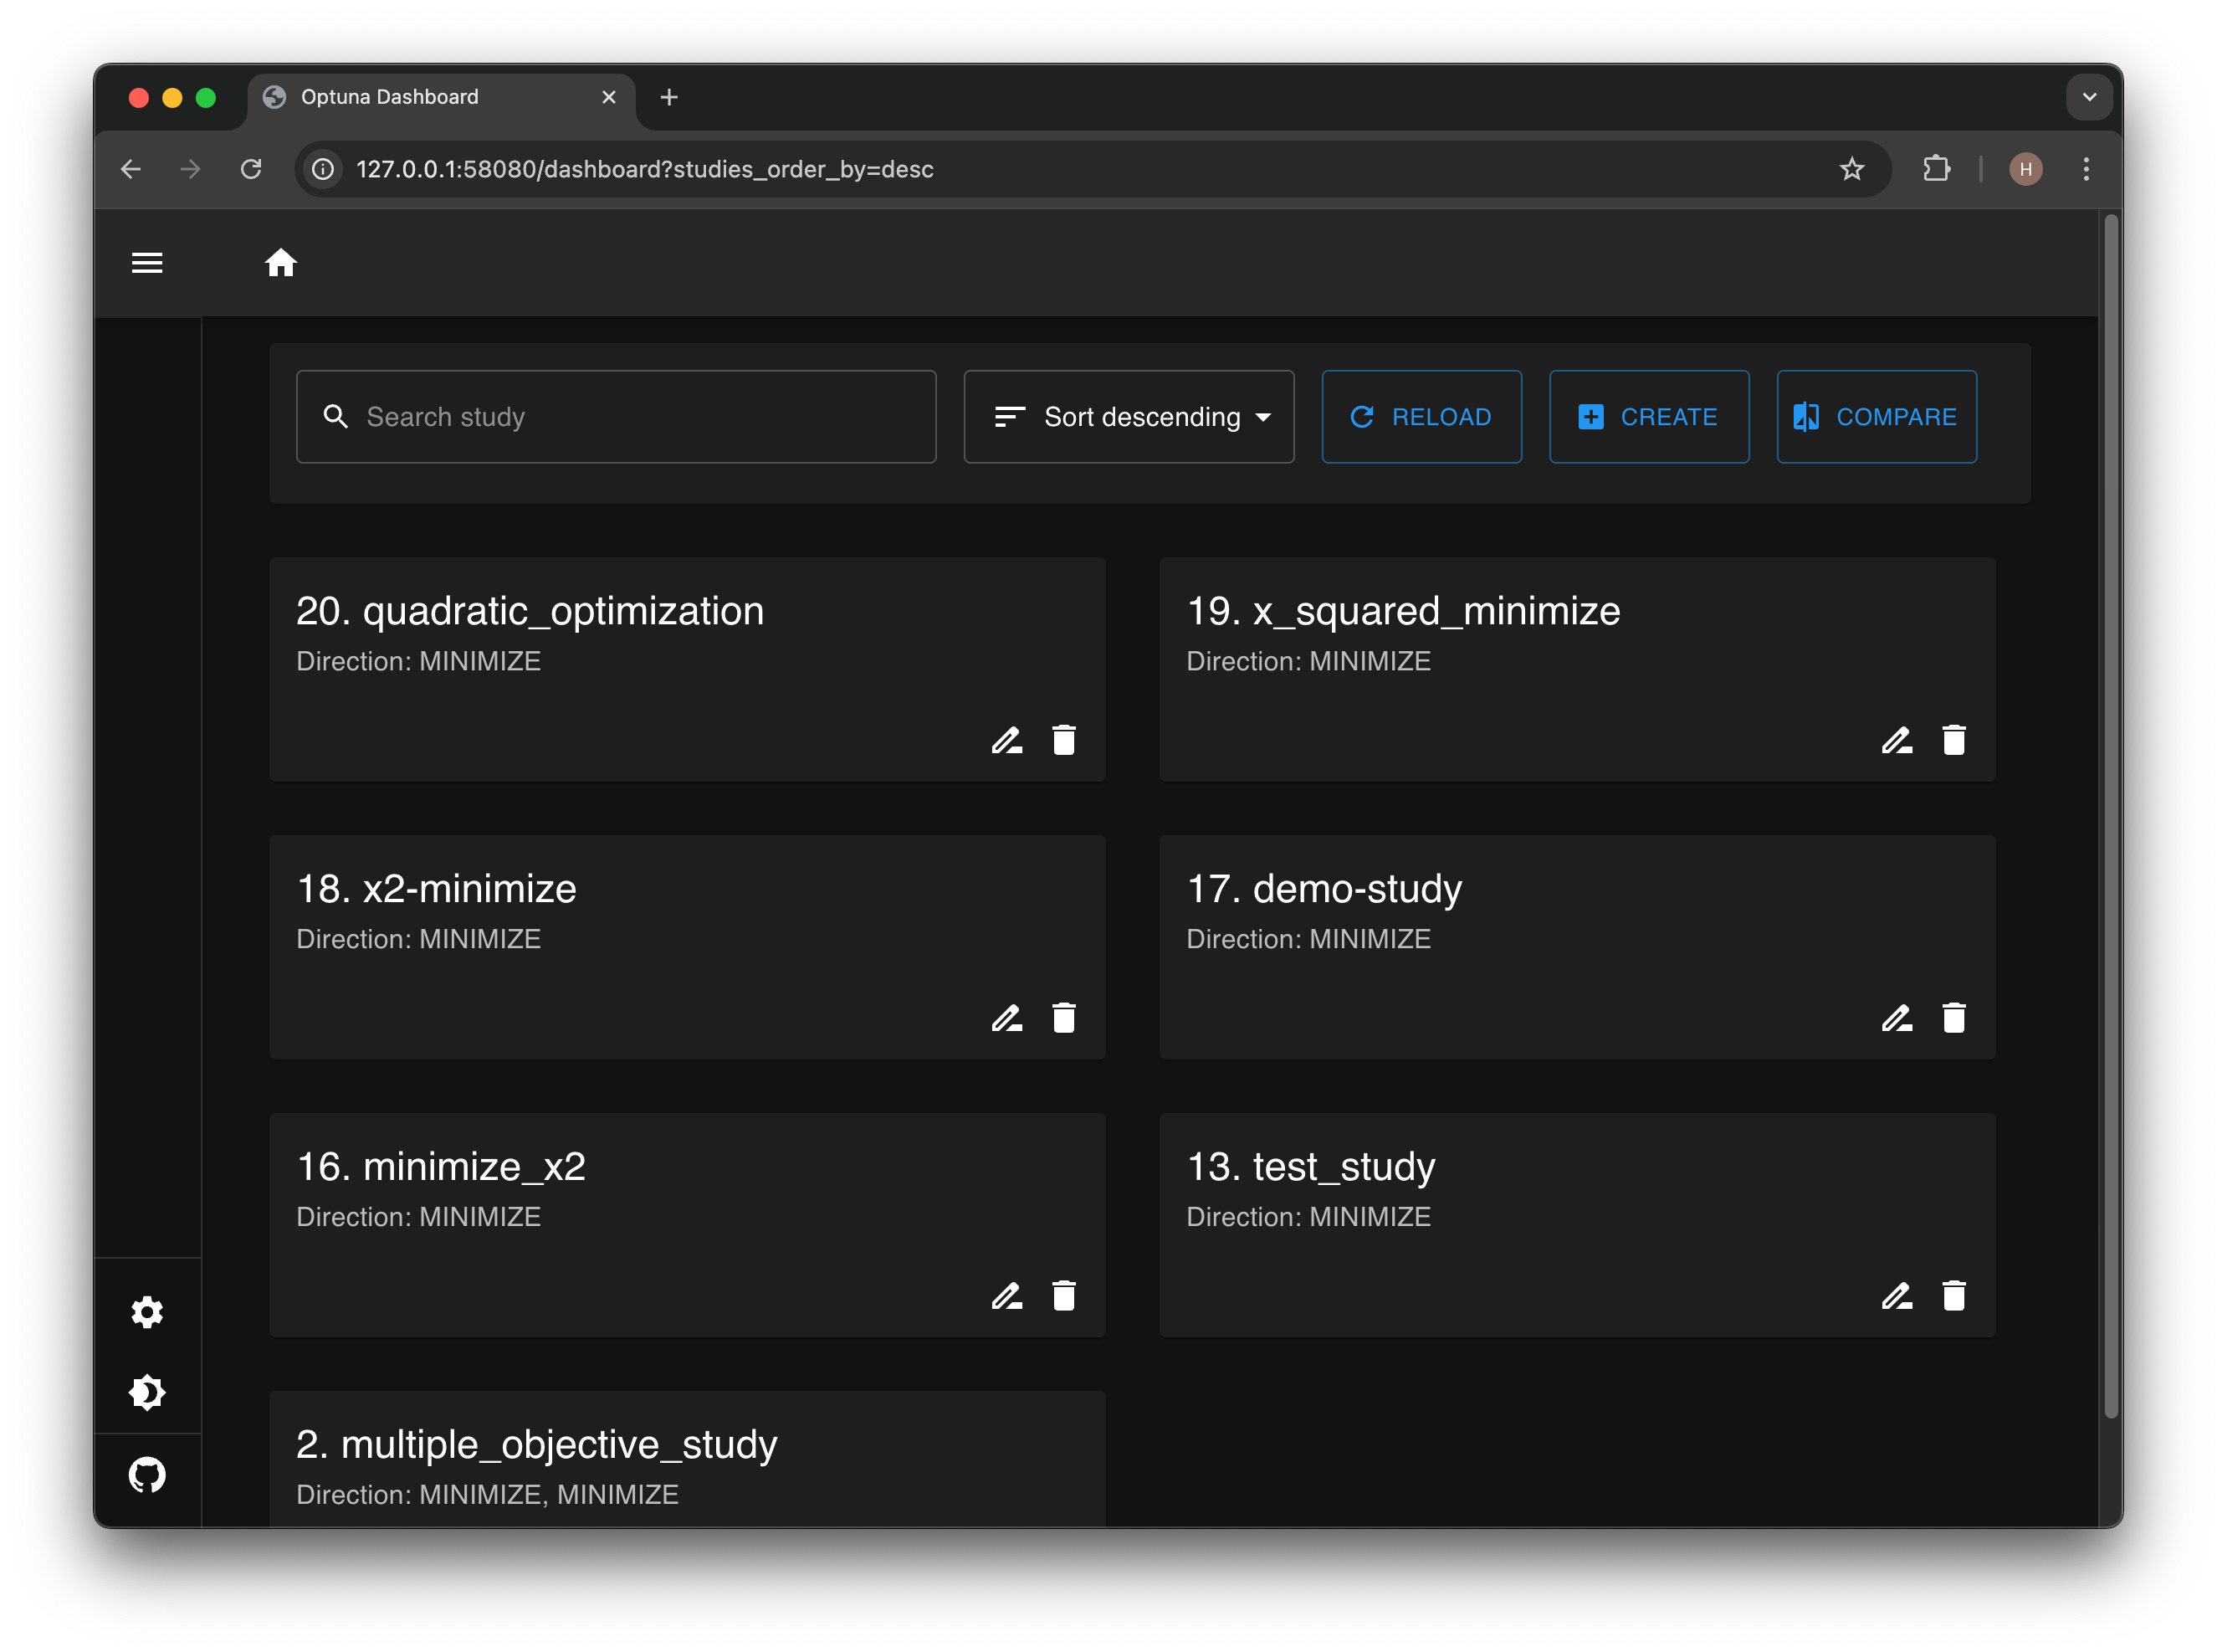Rename the demo-study study

click(1896, 1018)
